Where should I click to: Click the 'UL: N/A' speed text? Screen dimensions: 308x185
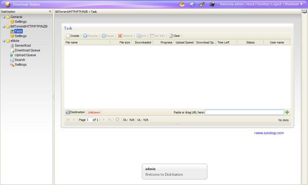tap(142, 120)
